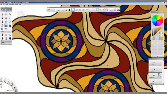The width and height of the screenshot is (167, 94).
Task: Select the first Copic marker brush
Action: (2, 34)
